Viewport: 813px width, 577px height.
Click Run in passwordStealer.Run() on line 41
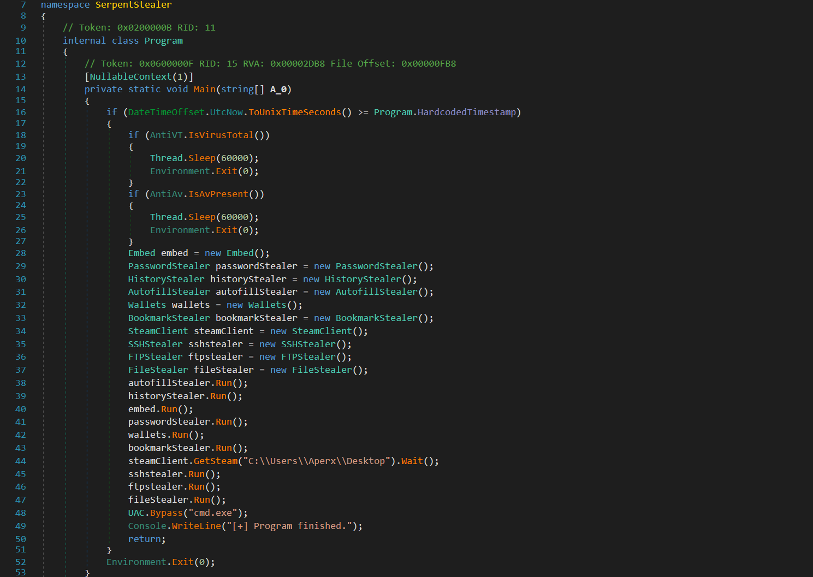(x=224, y=422)
